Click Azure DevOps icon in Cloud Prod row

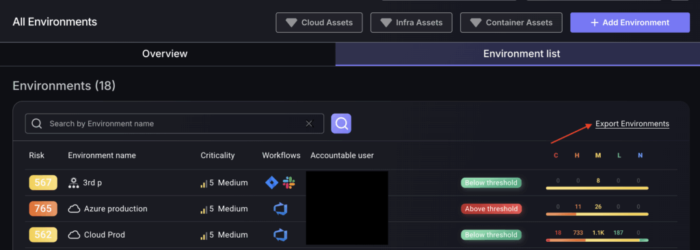tap(280, 235)
